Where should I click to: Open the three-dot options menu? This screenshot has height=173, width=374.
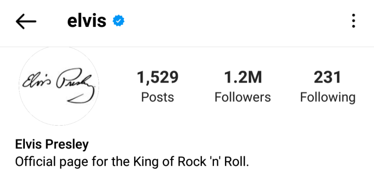point(353,21)
